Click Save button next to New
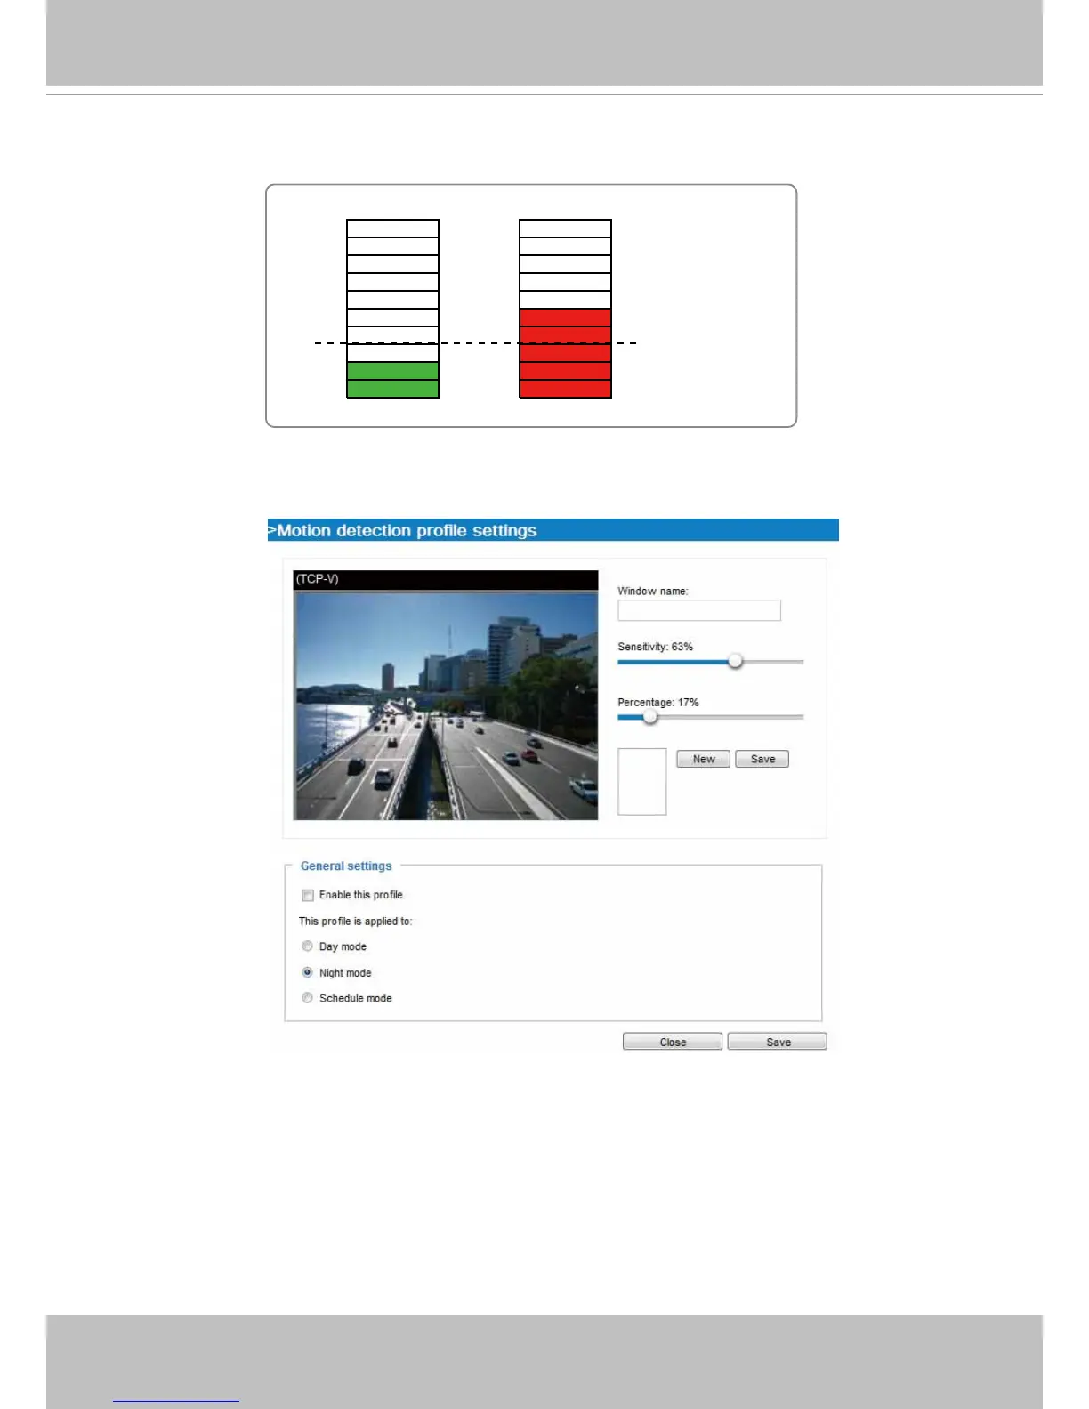Screen dimensions: 1089x1409 762,759
